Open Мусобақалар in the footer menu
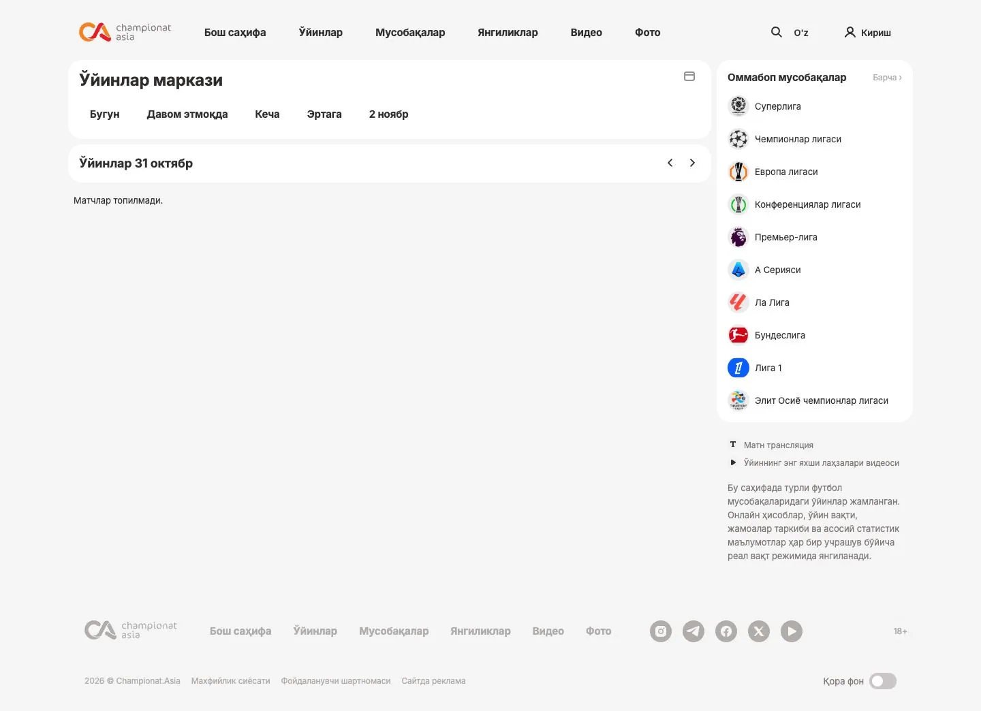 tap(394, 631)
